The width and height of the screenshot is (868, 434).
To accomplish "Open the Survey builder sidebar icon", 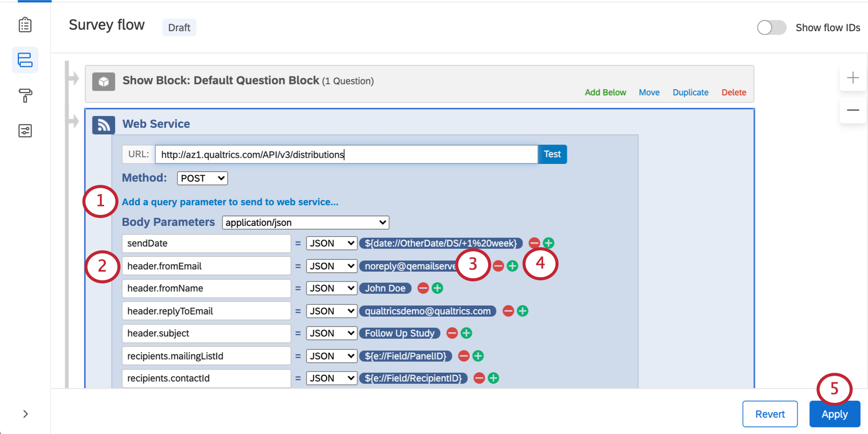I will [25, 25].
